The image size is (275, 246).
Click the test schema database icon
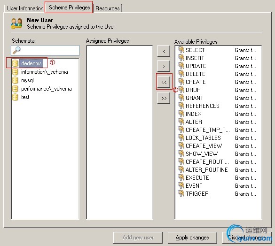click(x=15, y=97)
